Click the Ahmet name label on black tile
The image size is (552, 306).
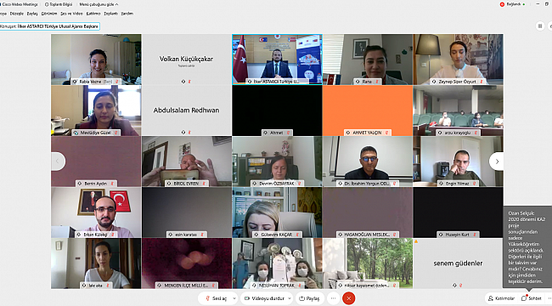(x=277, y=133)
